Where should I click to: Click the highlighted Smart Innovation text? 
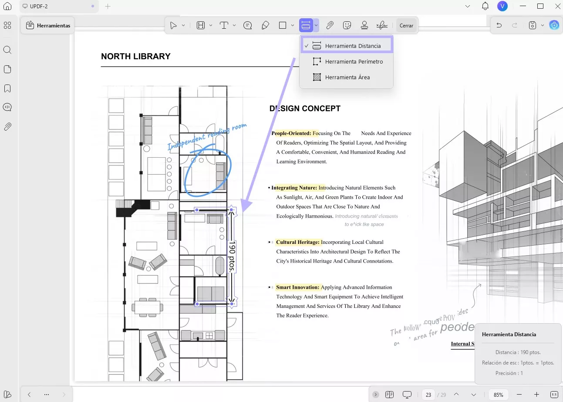[x=298, y=287]
